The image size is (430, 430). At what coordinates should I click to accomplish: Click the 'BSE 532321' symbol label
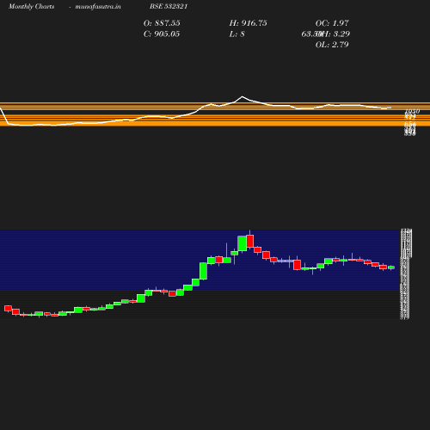(169, 6)
